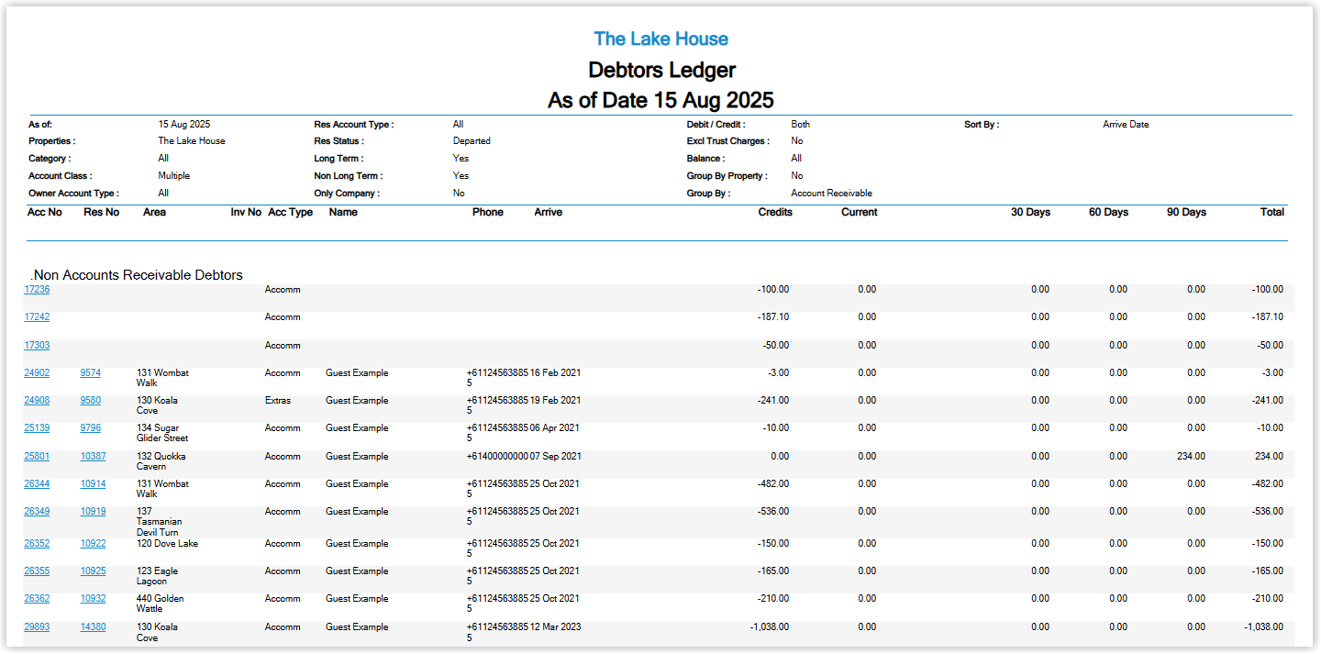Click arrive date '16 Feb 2021'
This screenshot has height=654, width=1321.
click(556, 373)
